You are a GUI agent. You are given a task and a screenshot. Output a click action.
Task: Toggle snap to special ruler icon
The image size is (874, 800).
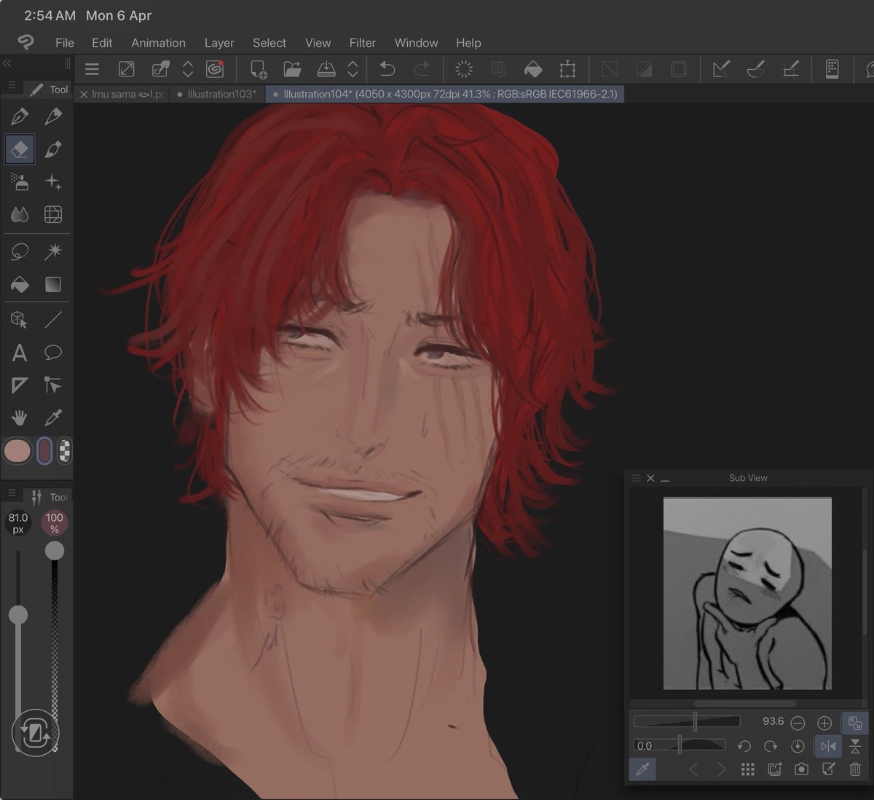pyautogui.click(x=756, y=69)
